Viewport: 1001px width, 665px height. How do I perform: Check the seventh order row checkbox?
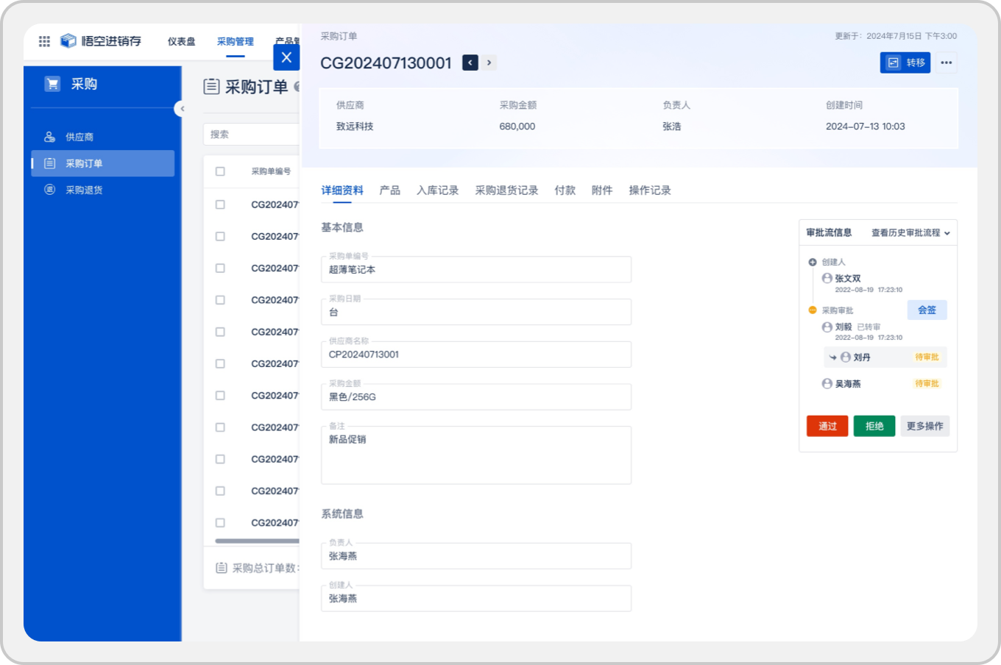[220, 396]
